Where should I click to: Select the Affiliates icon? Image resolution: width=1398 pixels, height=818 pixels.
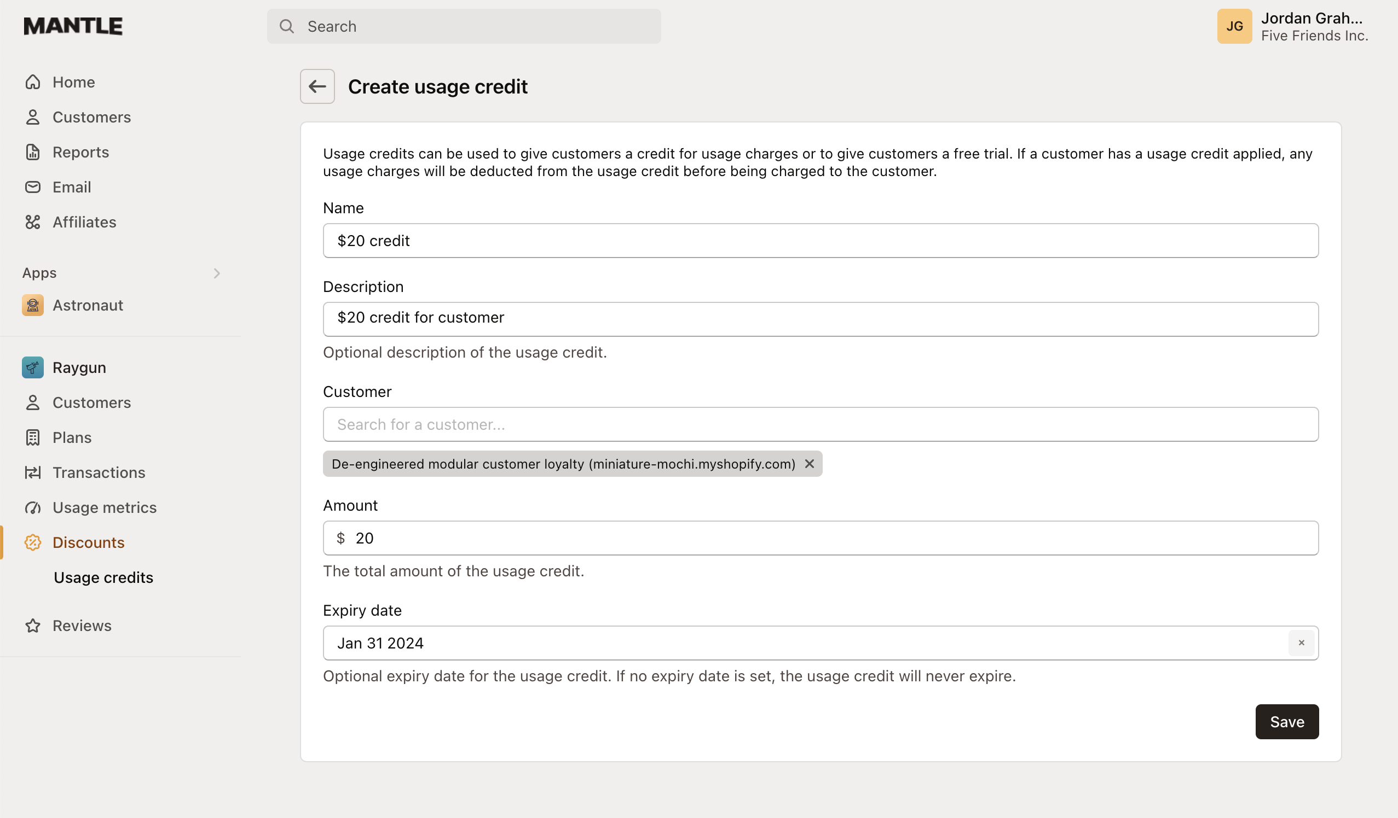pyautogui.click(x=33, y=221)
